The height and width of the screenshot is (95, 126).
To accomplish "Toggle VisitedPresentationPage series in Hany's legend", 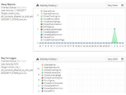I will pos(53,40).
